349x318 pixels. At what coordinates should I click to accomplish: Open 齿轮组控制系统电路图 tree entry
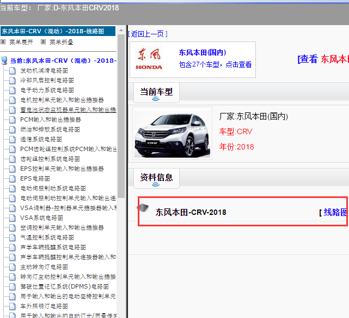point(50,159)
